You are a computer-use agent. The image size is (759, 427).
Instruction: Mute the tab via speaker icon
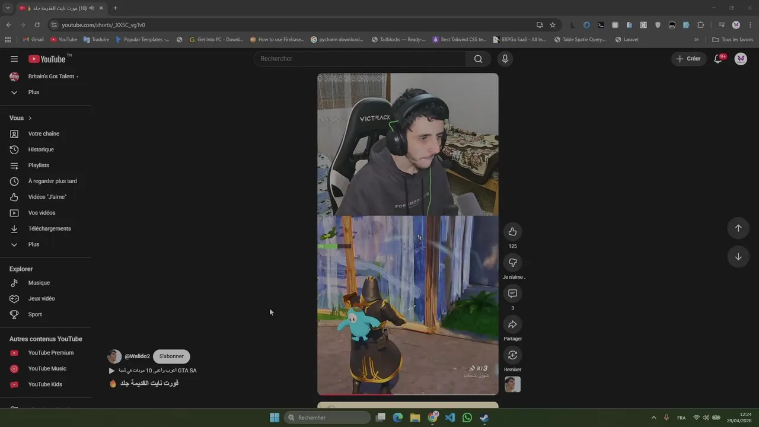[x=92, y=8]
